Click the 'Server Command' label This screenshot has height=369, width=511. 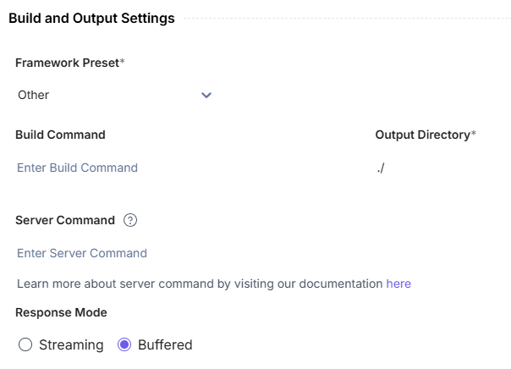pos(65,220)
